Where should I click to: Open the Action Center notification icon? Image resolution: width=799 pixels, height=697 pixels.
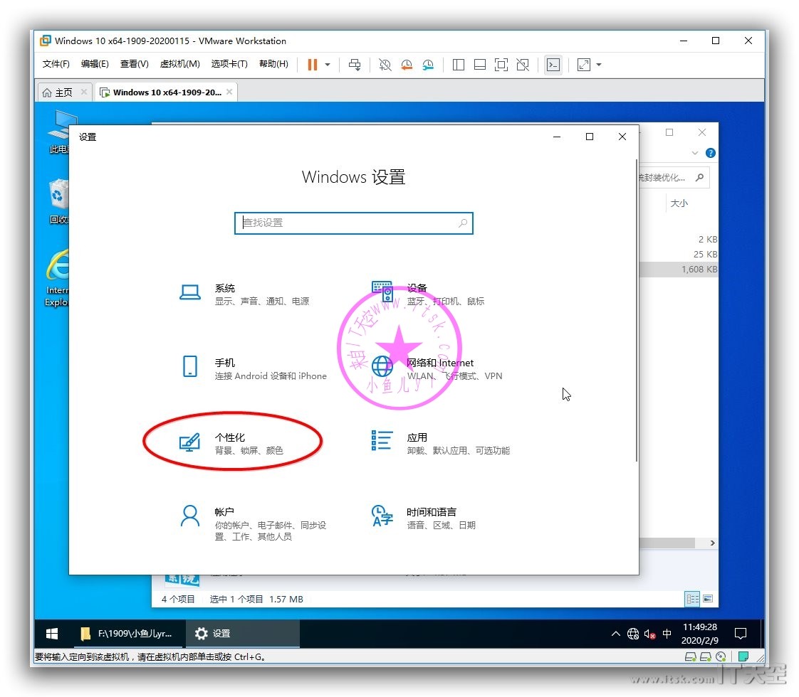coord(741,634)
